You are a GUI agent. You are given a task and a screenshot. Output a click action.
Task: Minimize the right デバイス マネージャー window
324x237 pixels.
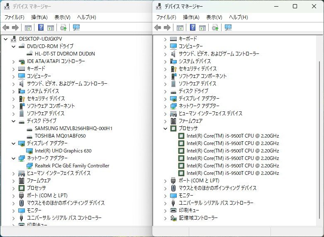pos(276,6)
